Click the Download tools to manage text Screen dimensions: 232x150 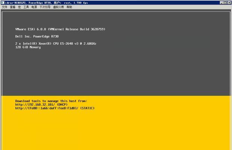point(51,101)
